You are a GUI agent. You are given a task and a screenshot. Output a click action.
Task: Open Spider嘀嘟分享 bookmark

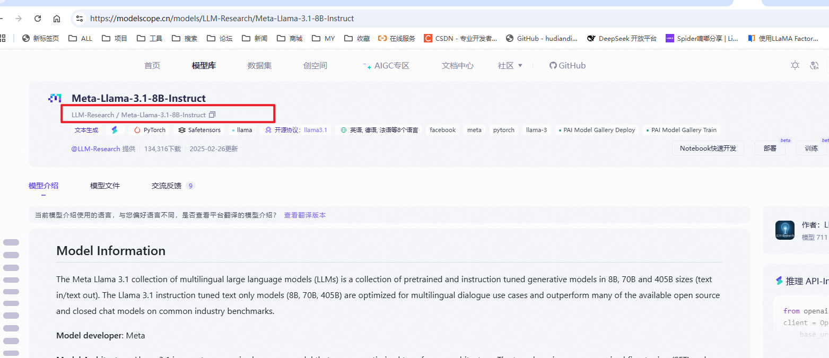pyautogui.click(x=702, y=38)
